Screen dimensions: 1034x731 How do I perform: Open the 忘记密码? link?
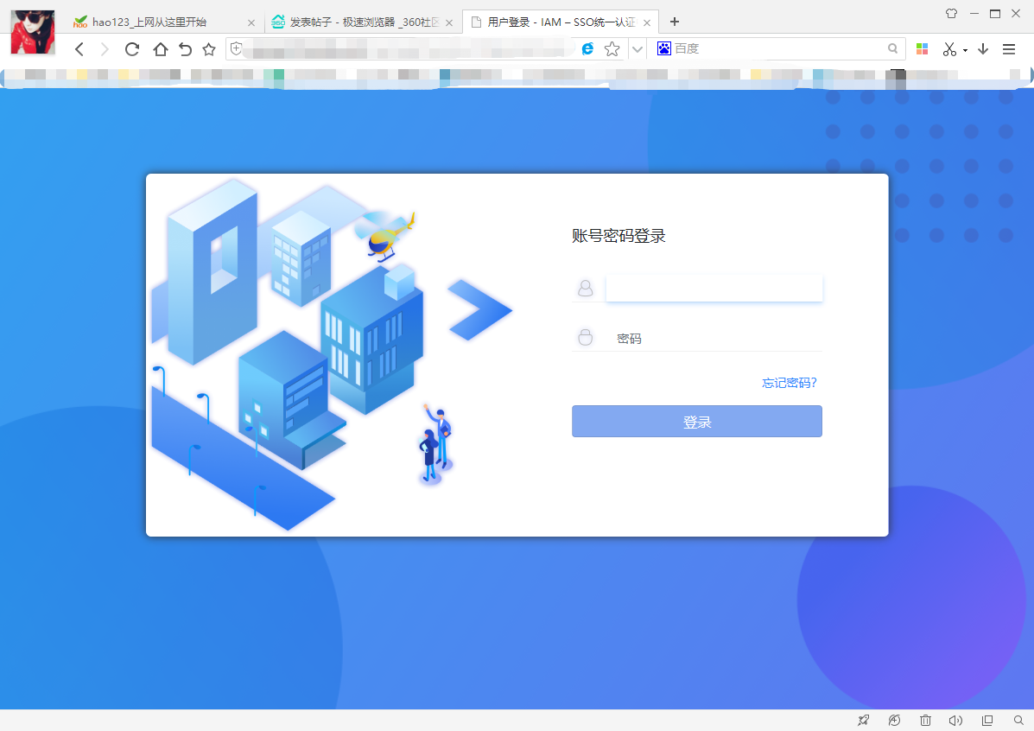(x=790, y=383)
